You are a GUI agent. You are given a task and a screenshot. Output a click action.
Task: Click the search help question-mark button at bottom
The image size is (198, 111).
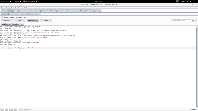[x=2, y=109]
